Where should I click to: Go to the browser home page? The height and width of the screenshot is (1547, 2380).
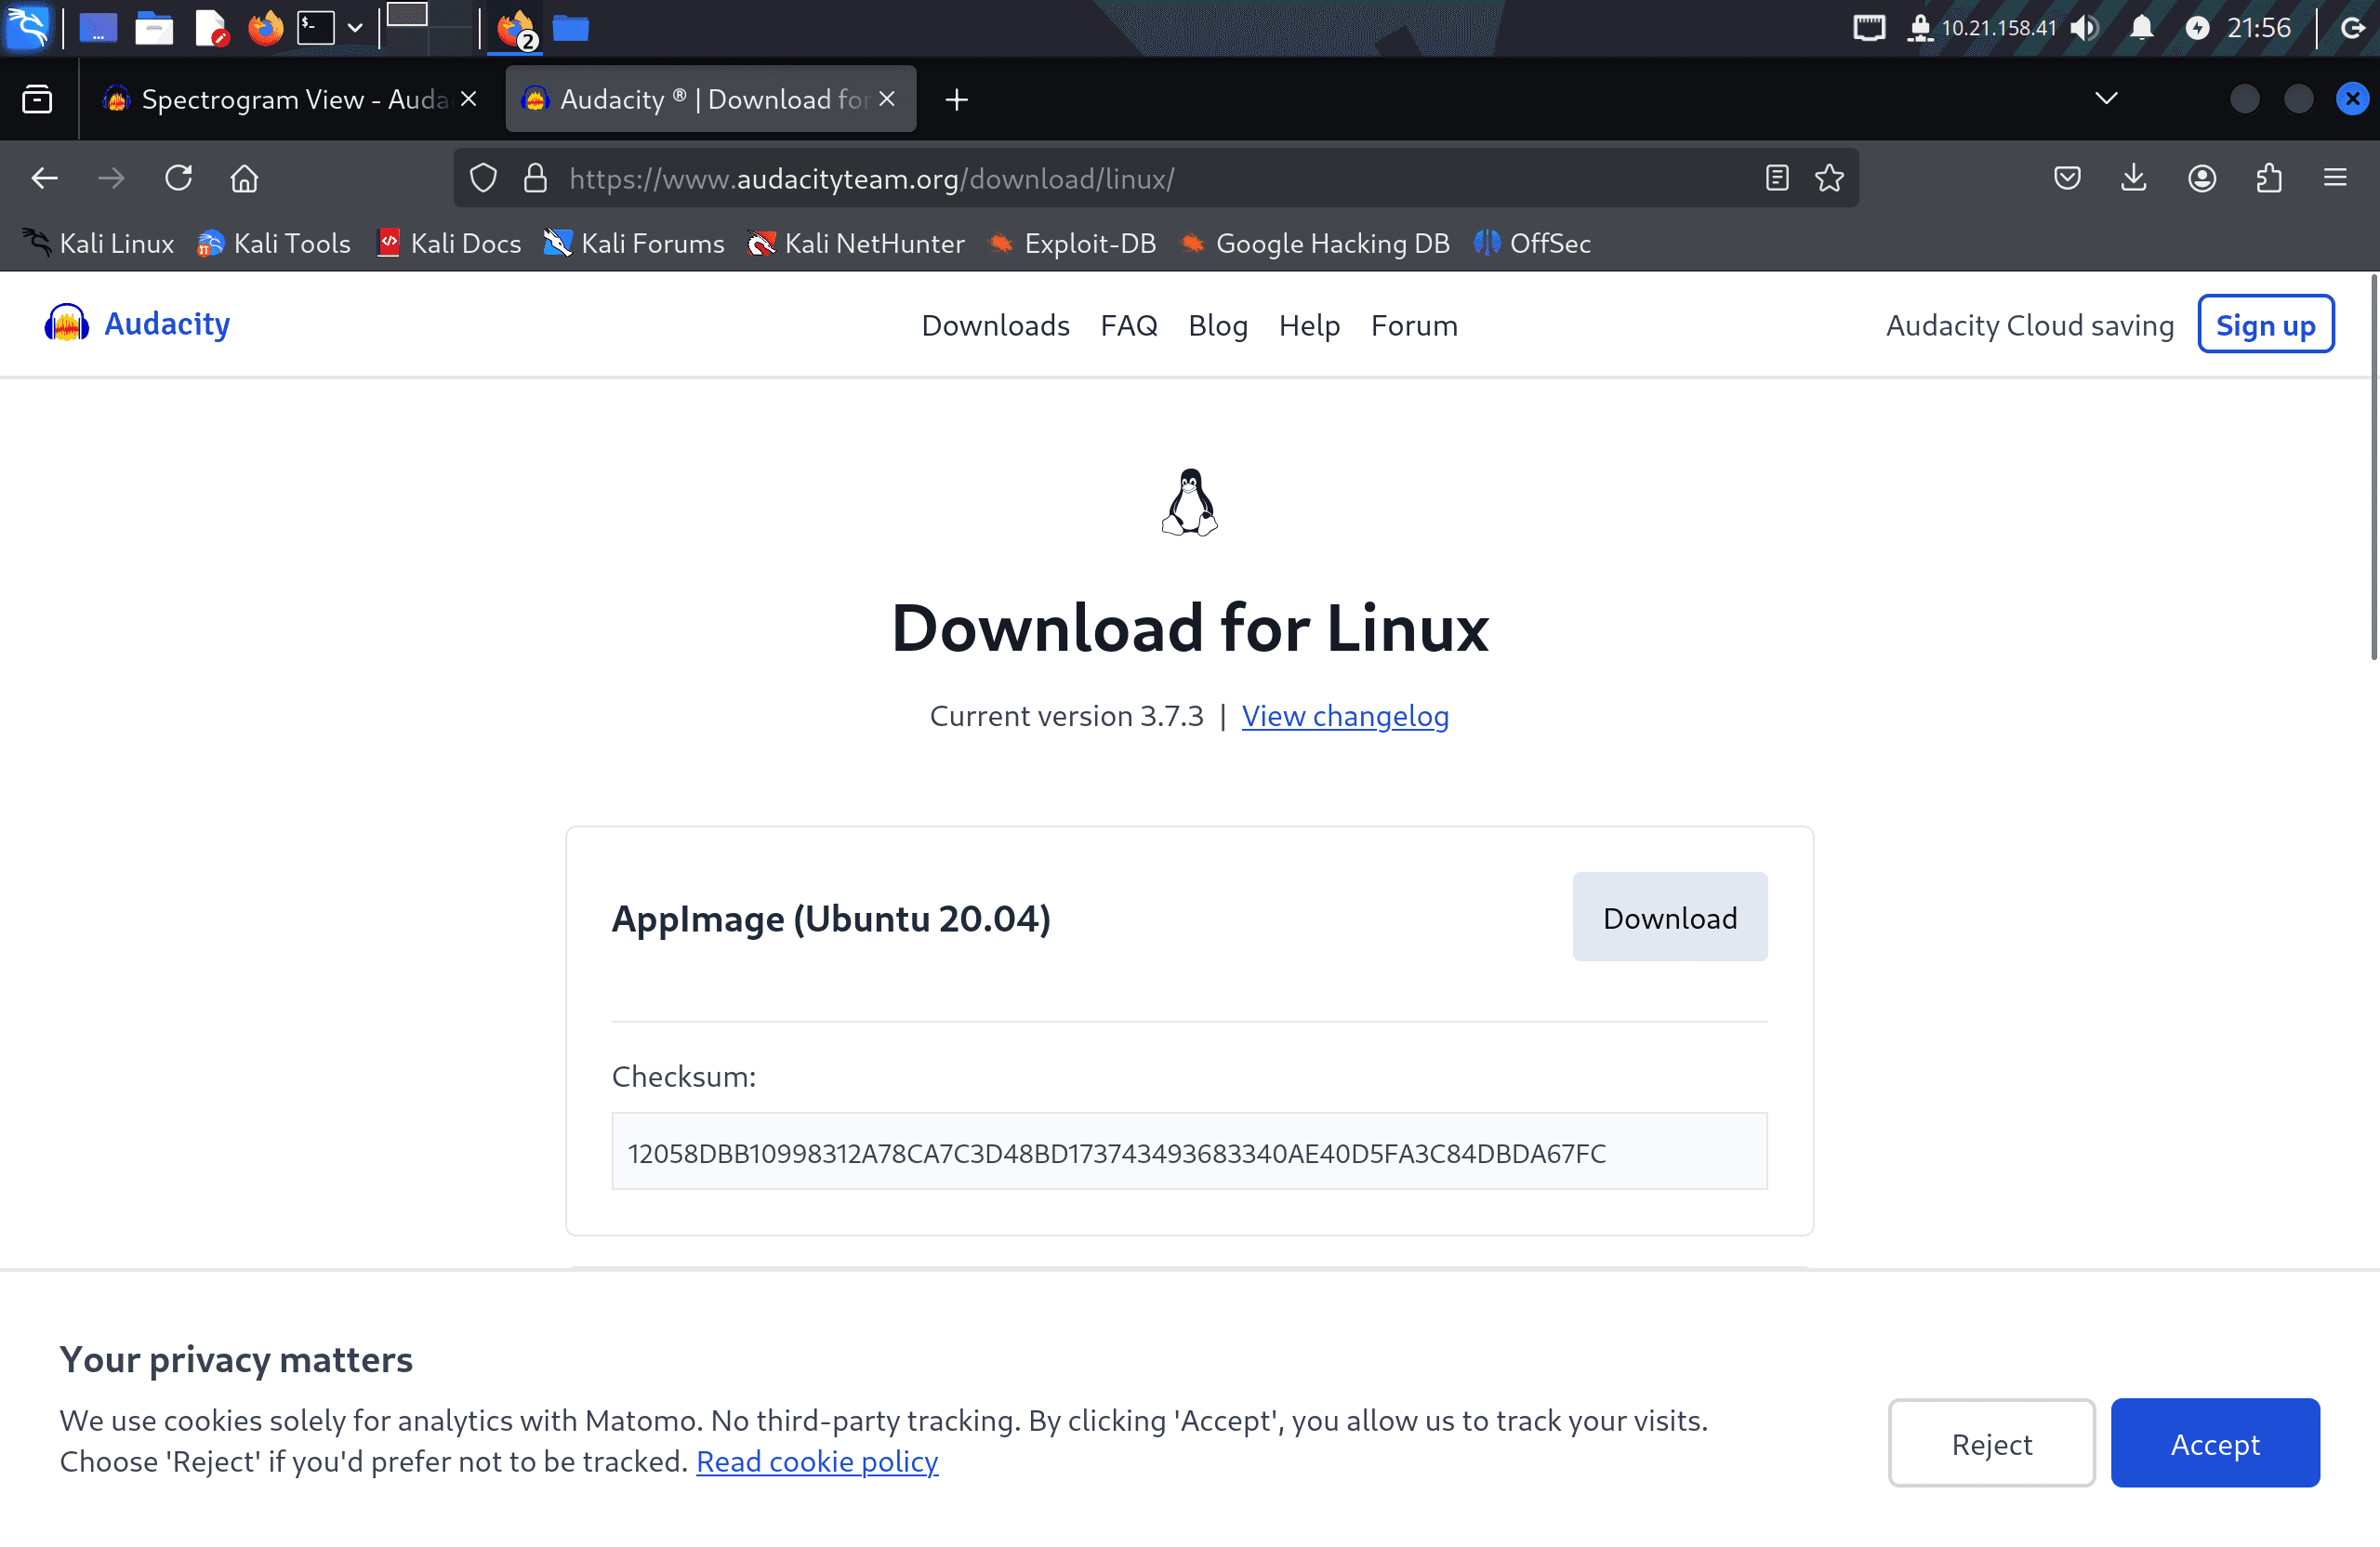(244, 179)
